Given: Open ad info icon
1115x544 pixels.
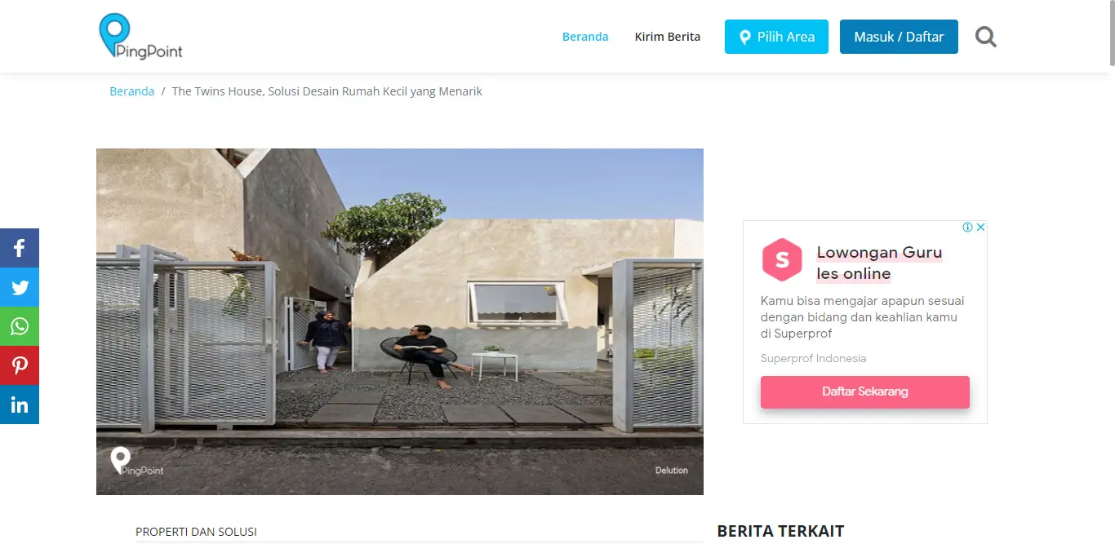Looking at the screenshot, I should click(x=967, y=228).
